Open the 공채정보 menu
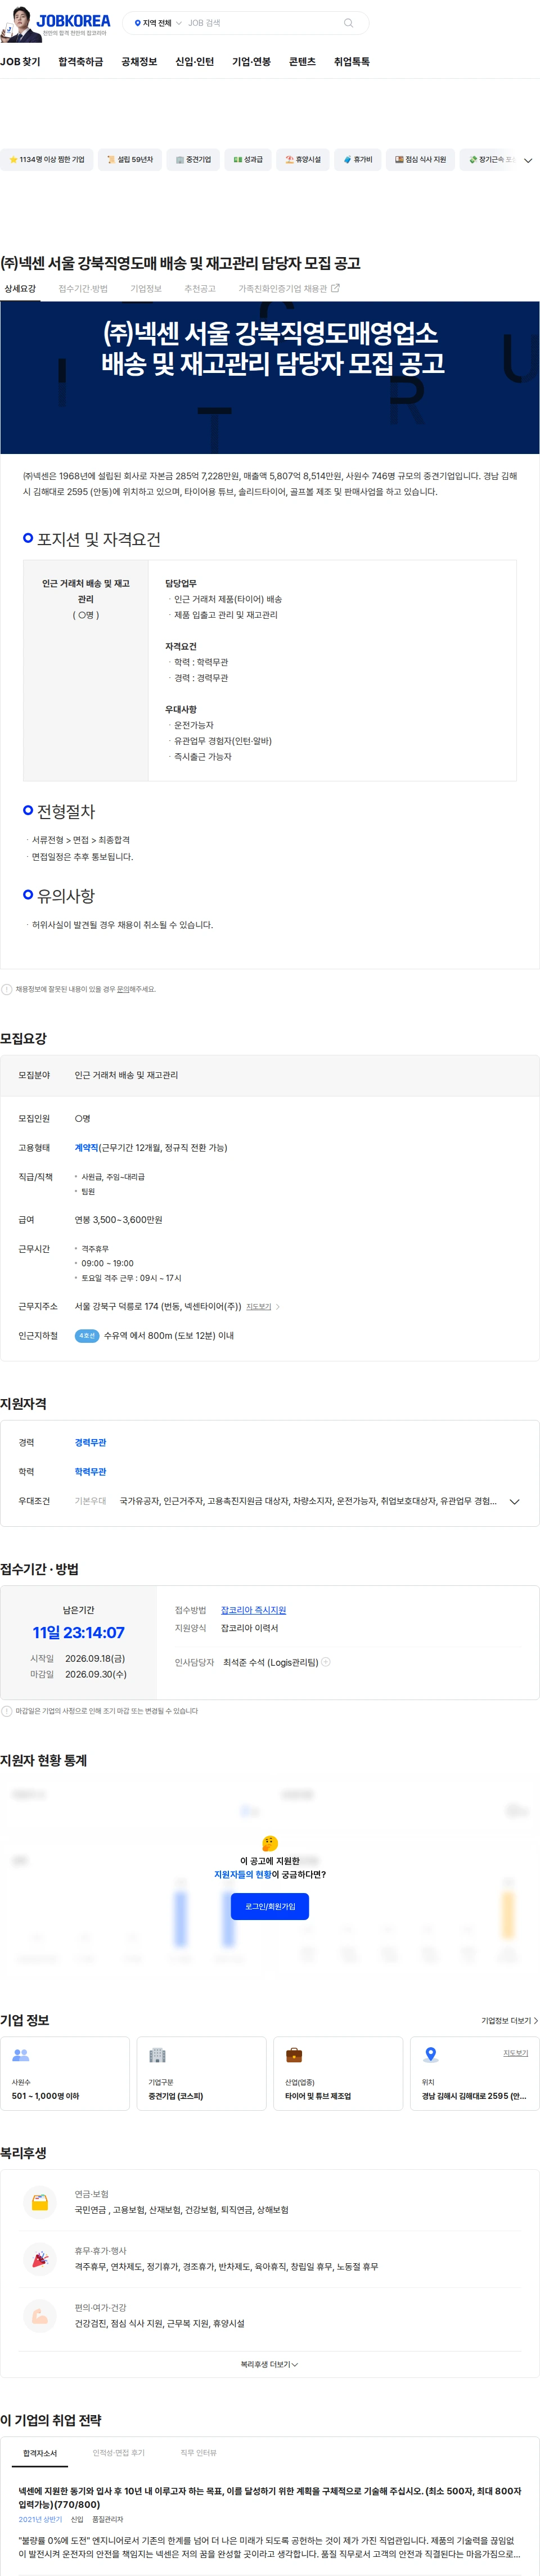540x2576 pixels. click(139, 62)
